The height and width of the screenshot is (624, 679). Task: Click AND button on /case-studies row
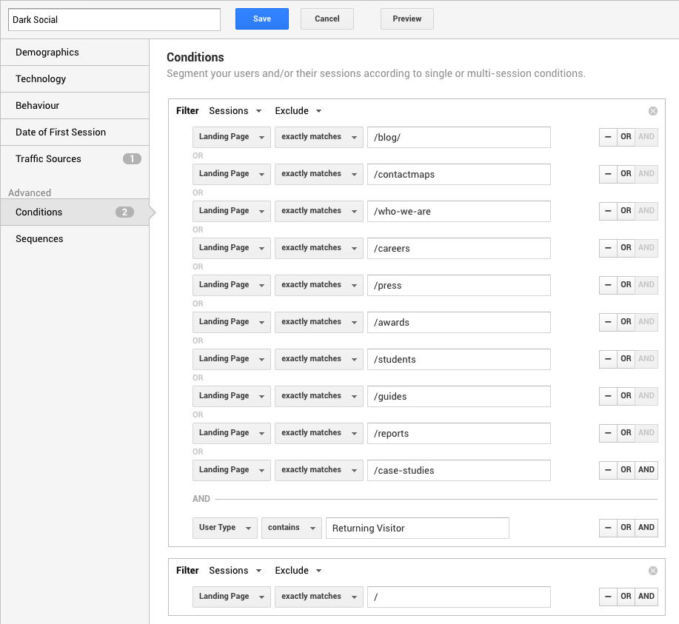pyautogui.click(x=646, y=470)
